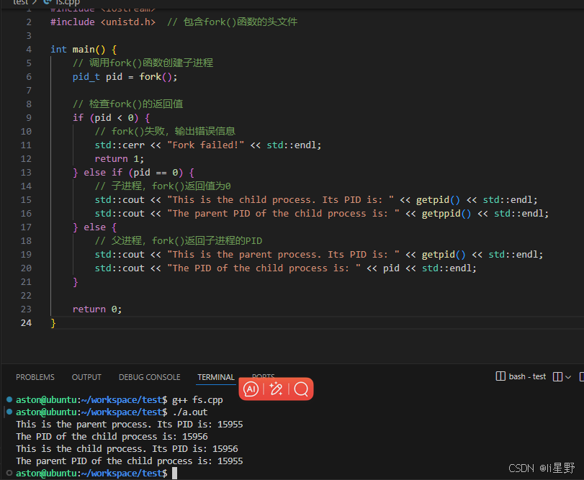Click the comment containing 'fork()返回值为0' on line 14
The width and height of the screenshot is (584, 480).
[x=163, y=186]
